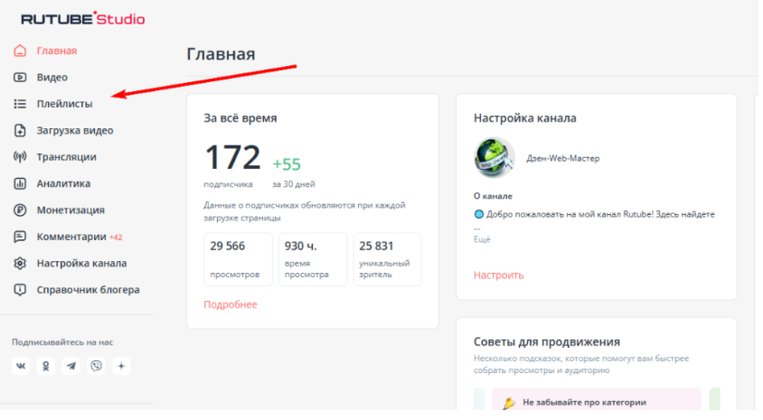This screenshot has height=420, width=763.
Task: Click the chart icon beside Аналитика
Action: pyautogui.click(x=20, y=183)
